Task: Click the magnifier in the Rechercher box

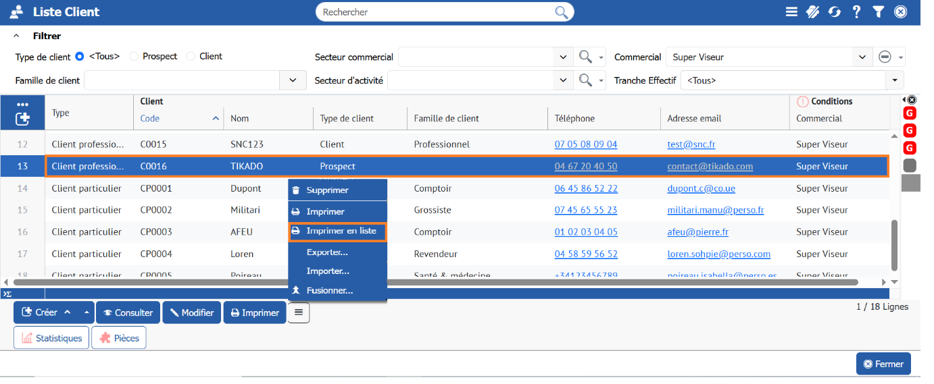Action: (561, 12)
